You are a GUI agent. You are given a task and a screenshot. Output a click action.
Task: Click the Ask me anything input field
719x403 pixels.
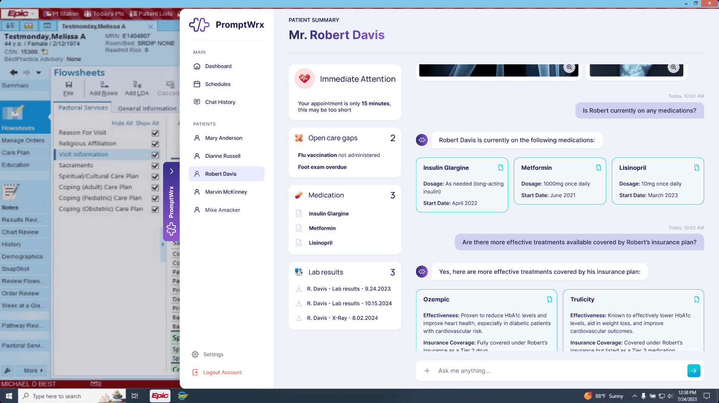point(560,371)
